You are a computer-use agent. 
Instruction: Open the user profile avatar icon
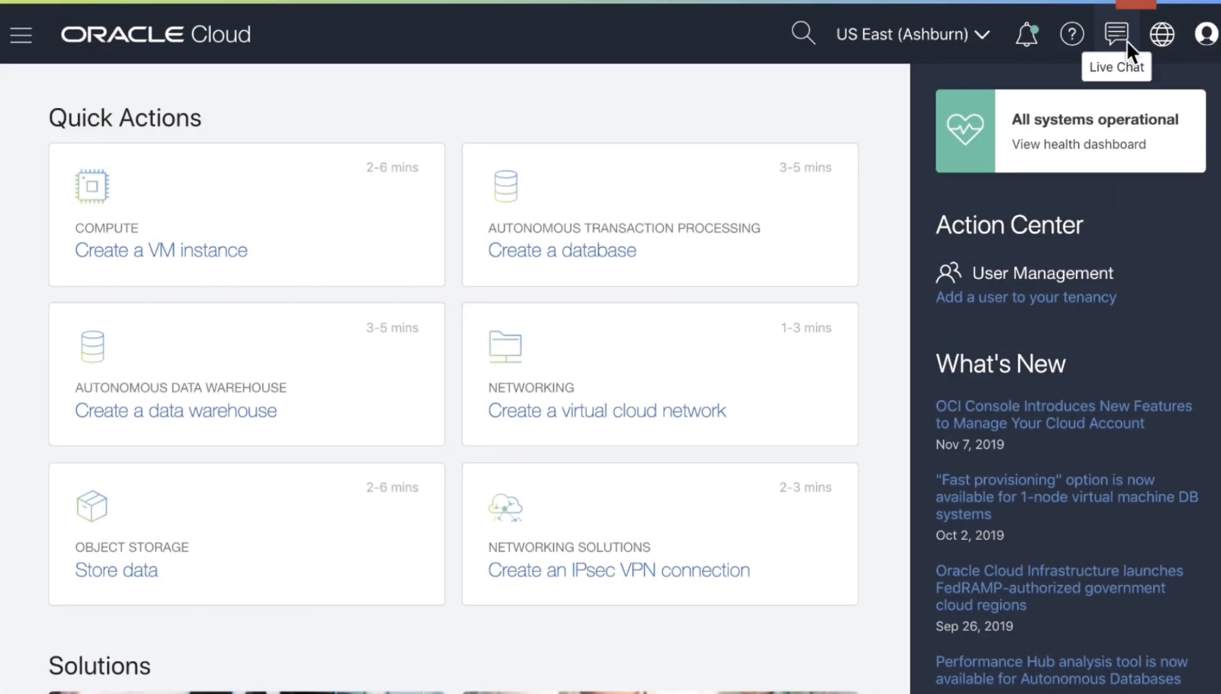click(x=1206, y=34)
